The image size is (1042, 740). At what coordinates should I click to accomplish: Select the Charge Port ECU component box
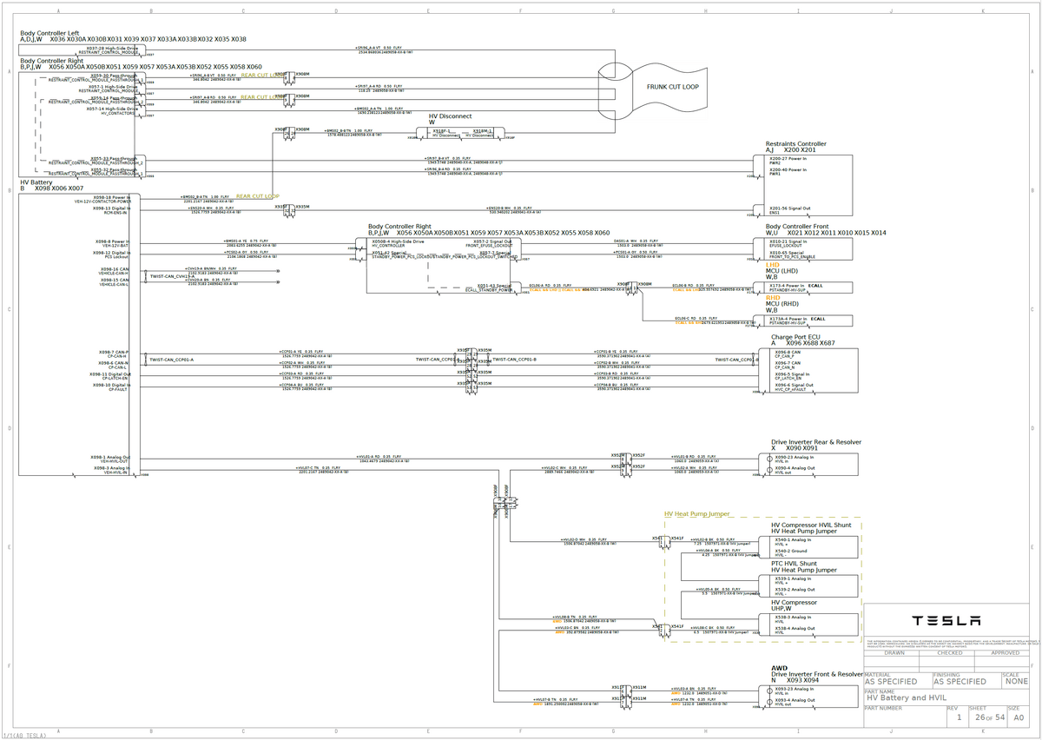808,372
